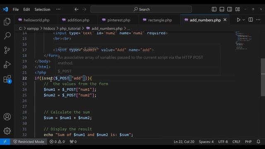Click the vertical scrollbar thumb

263,77
